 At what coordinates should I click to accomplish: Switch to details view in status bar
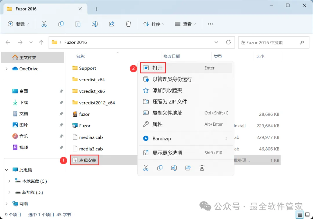300,215
